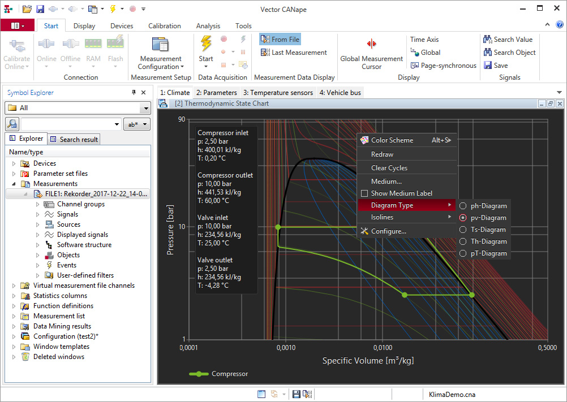Click the Configure wrench icon in context menu
The width and height of the screenshot is (567, 402).
[364, 231]
